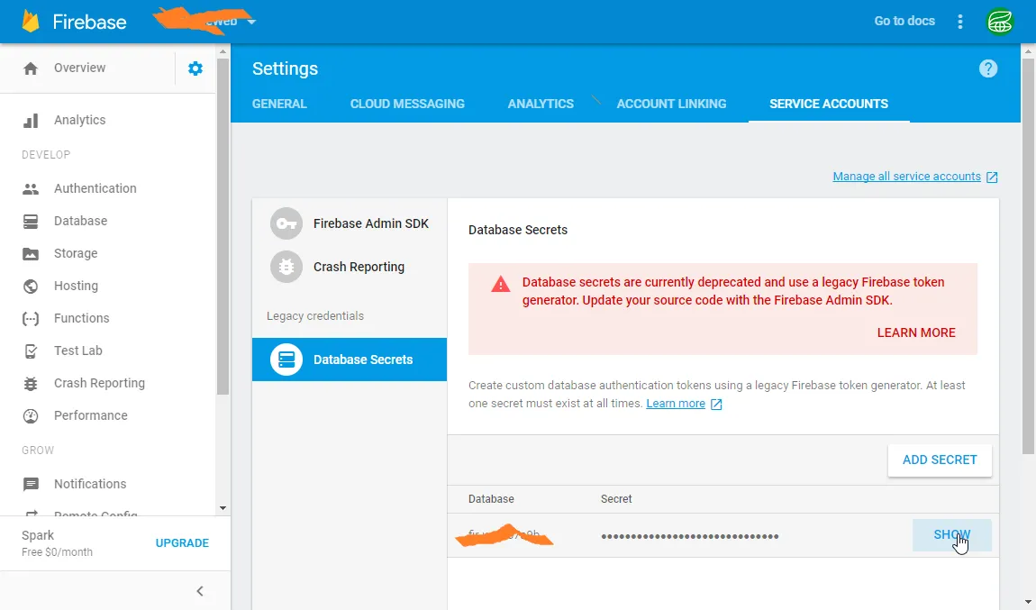Switch to the General tab
Viewport: 1036px width, 610px height.
279,104
